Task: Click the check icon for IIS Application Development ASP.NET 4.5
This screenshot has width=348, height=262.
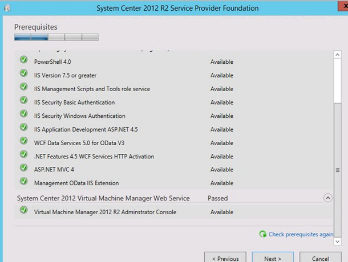Action: (23, 127)
